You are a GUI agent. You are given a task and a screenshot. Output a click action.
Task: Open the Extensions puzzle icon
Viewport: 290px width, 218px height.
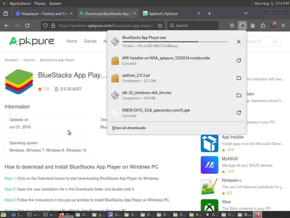click(263, 26)
